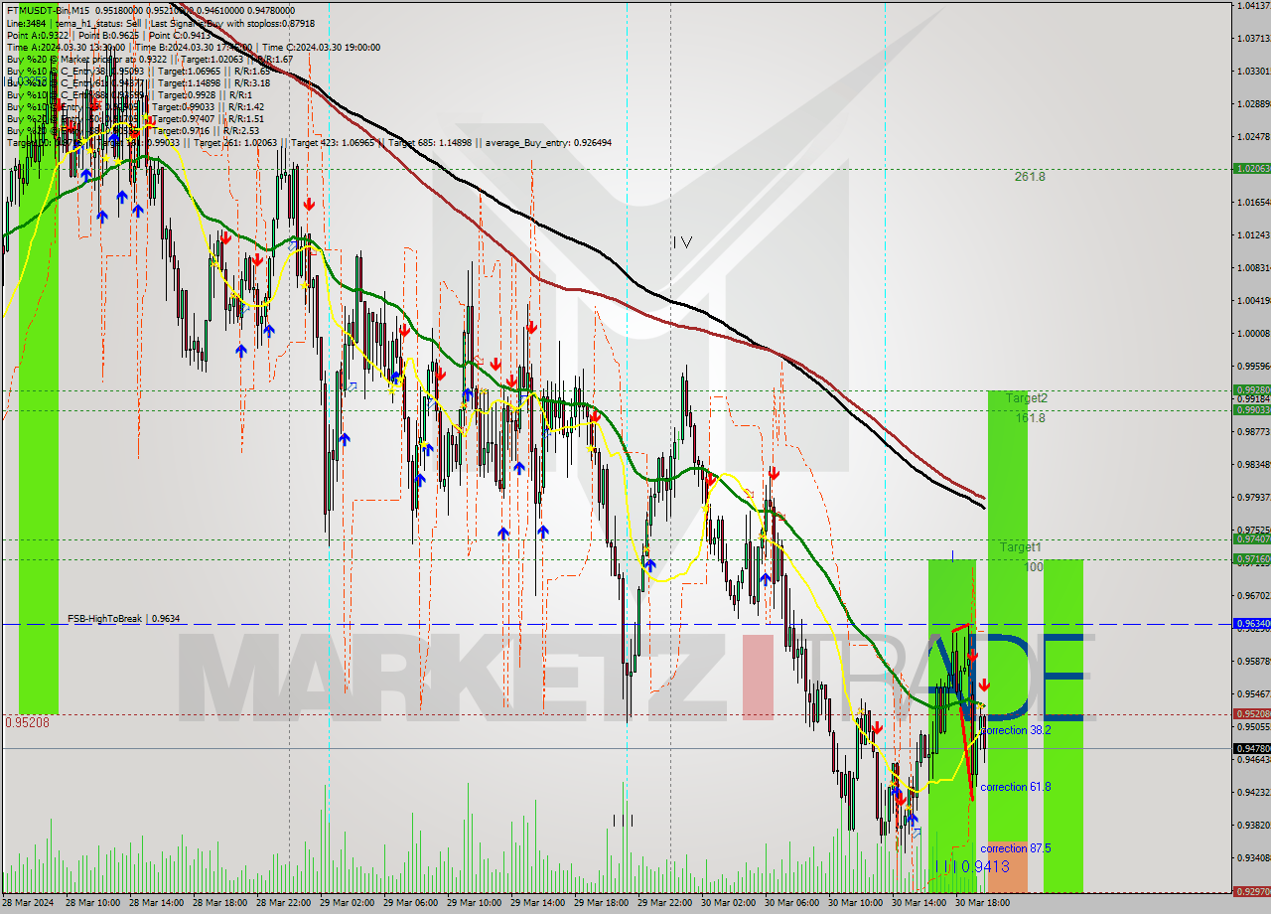The height and width of the screenshot is (914, 1271).
Task: Click the 'correction 87.5' label
Action: pos(1016,848)
